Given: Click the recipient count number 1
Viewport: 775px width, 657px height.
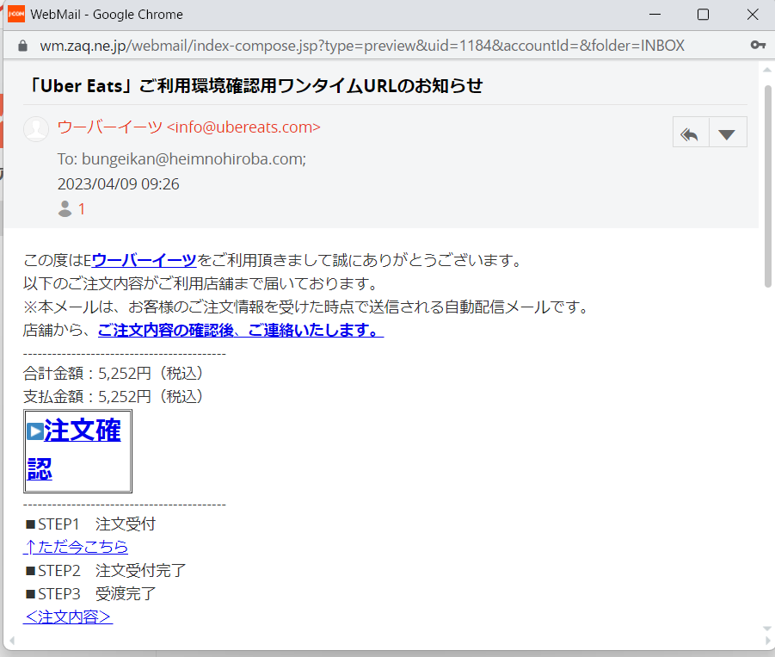Looking at the screenshot, I should click(x=82, y=209).
